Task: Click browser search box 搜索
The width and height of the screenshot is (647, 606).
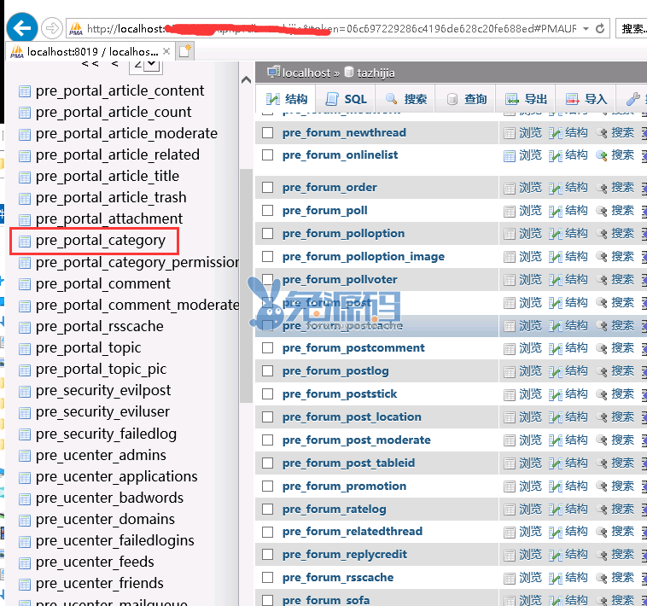Action: (x=632, y=28)
